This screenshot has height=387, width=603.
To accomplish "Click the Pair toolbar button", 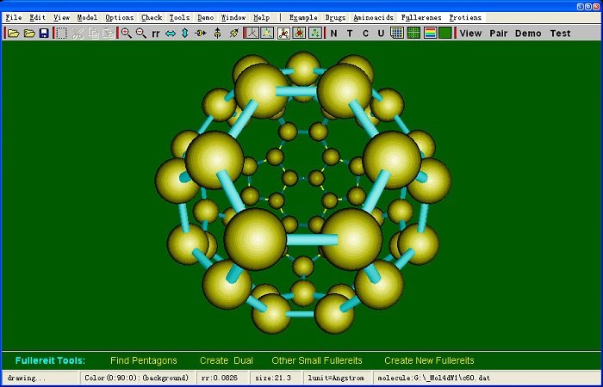I will [x=498, y=34].
